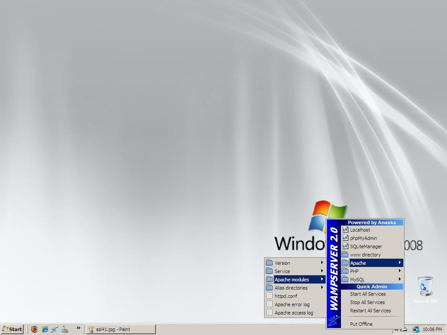Switch to ssl41.jpg - Paint taskbar button

[121, 329]
